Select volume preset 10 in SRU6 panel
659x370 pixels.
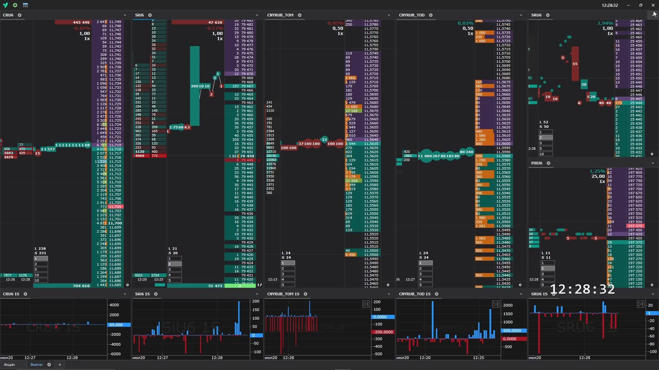546,154
